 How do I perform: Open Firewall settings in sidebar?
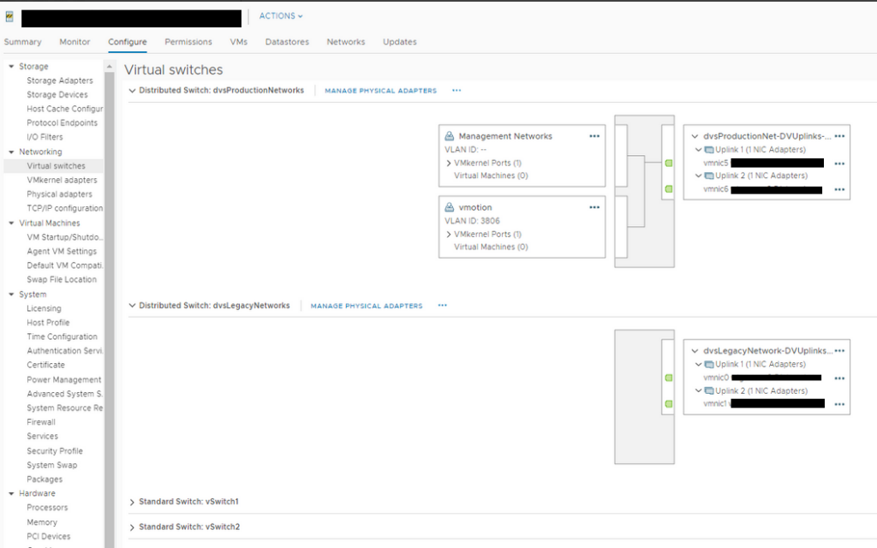coord(41,422)
